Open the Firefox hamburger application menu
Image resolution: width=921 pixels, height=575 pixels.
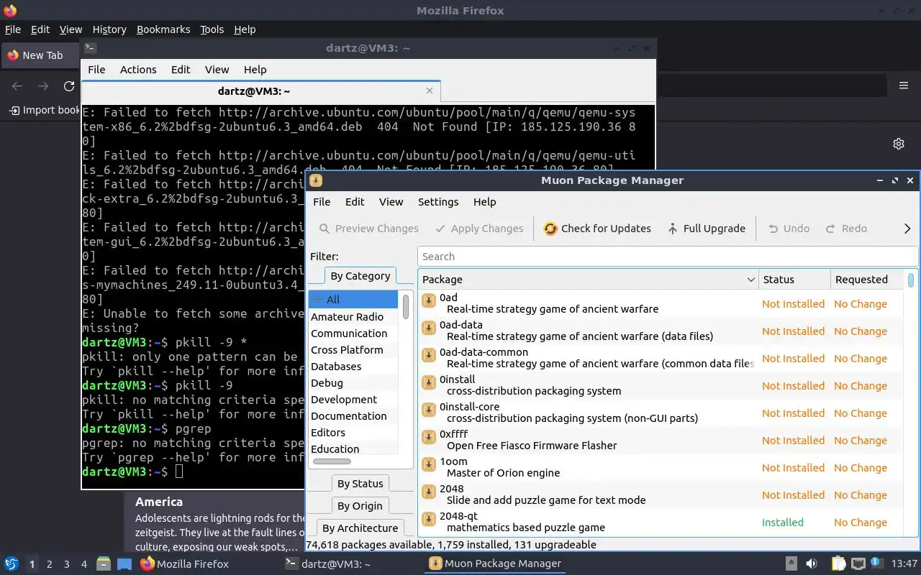[x=904, y=86]
